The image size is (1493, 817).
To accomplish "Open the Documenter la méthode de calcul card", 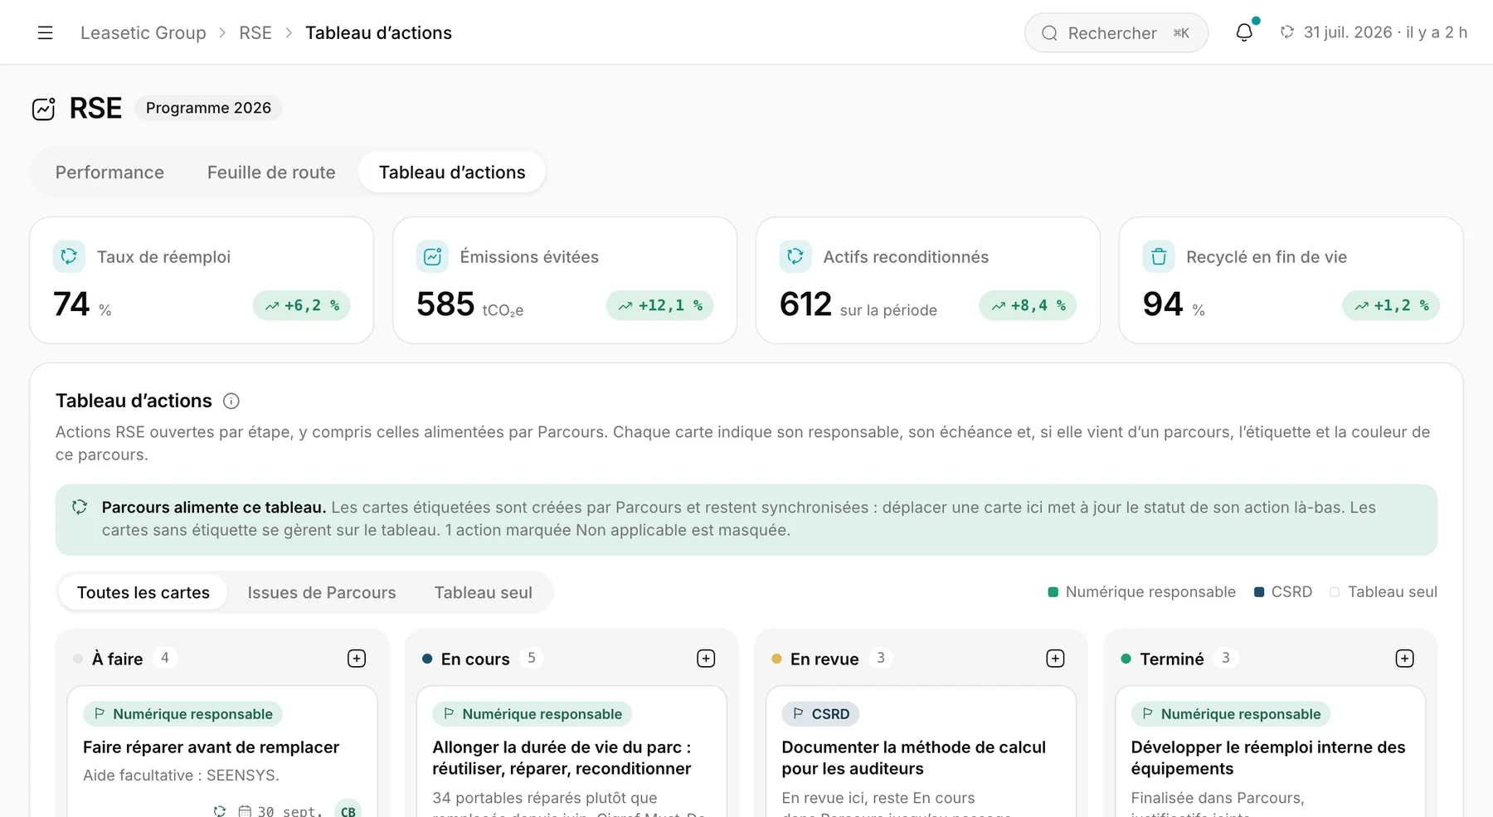I will pyautogui.click(x=921, y=751).
